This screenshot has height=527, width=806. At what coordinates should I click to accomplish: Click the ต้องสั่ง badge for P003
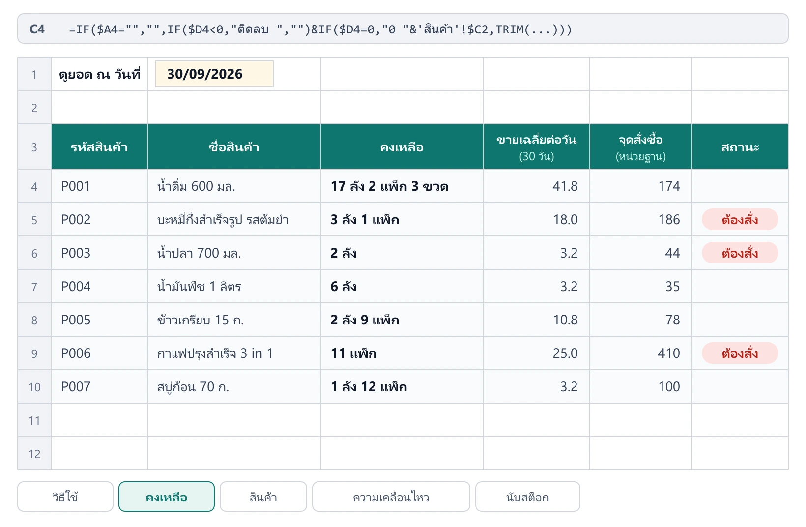tap(740, 253)
